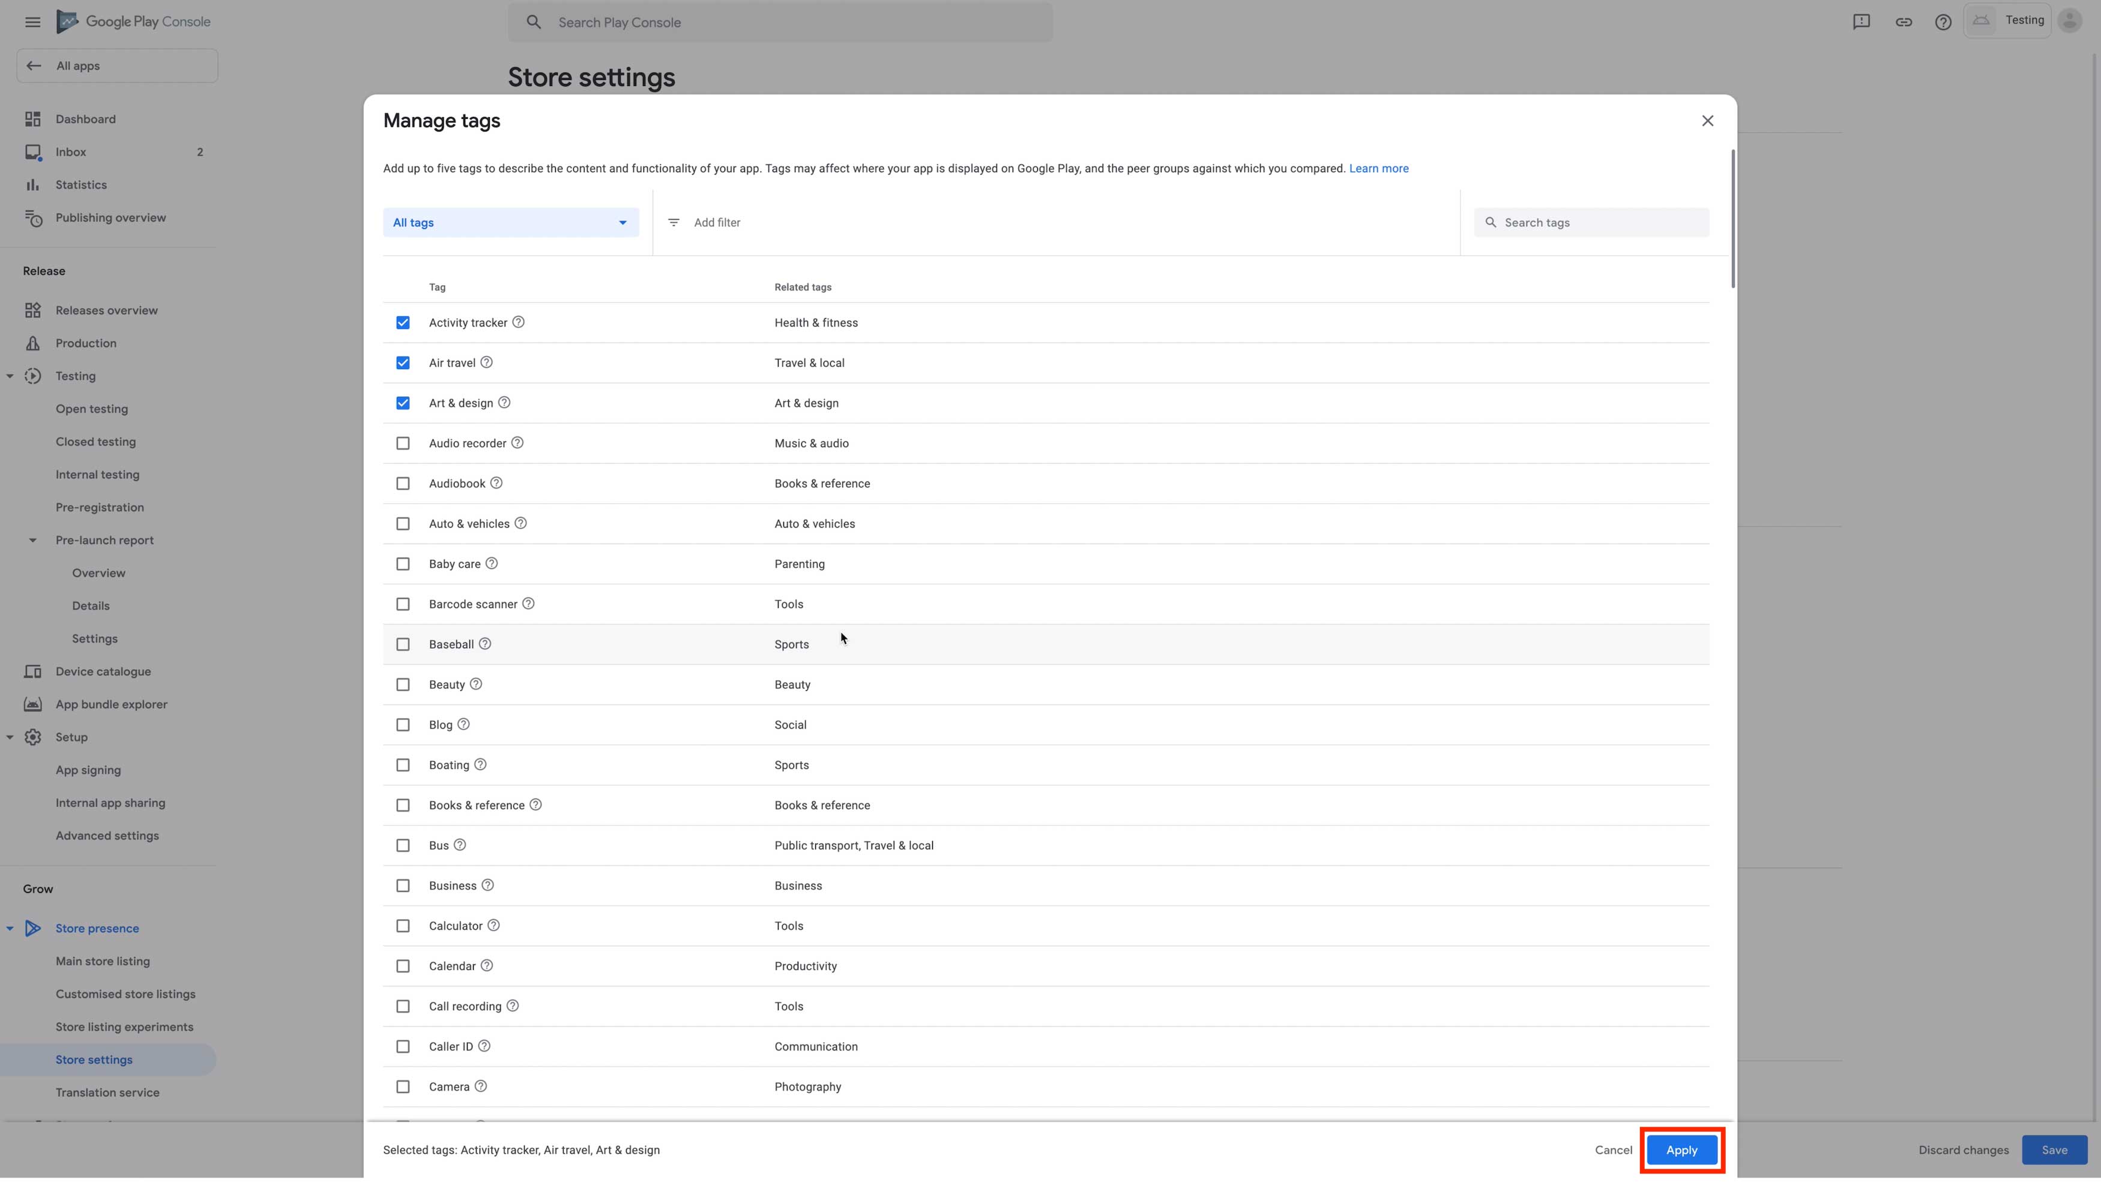
Task: Open the hamburger navigation menu
Action: pos(32,22)
